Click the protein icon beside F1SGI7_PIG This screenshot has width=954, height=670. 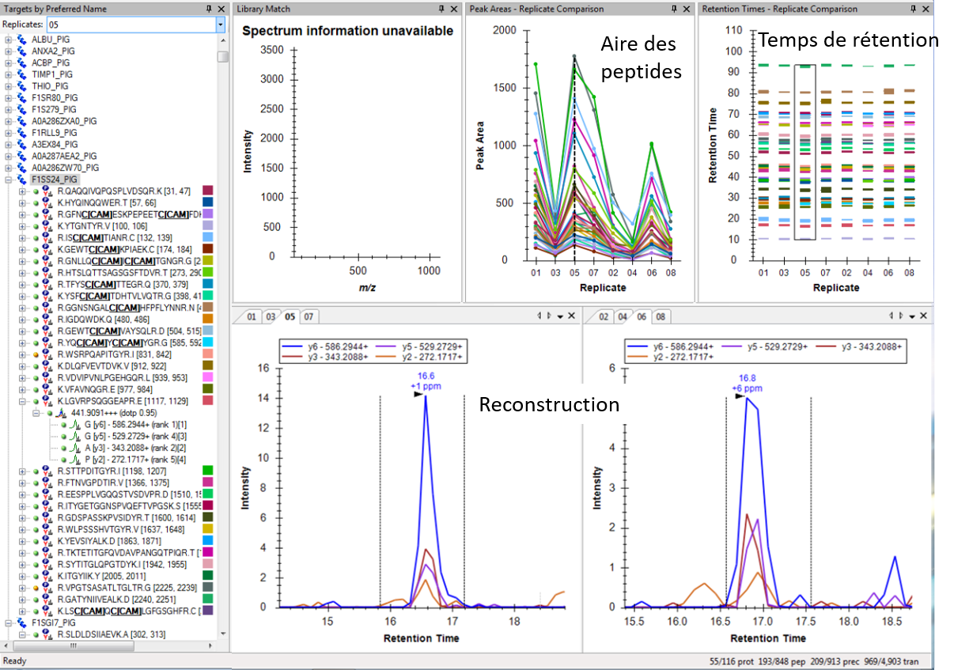pos(21,623)
